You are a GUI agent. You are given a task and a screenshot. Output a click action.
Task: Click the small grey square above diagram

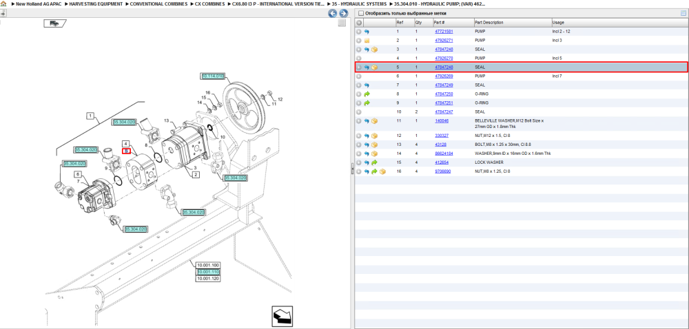click(342, 23)
